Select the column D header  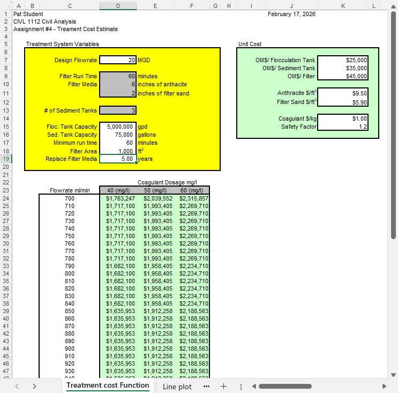point(118,5)
